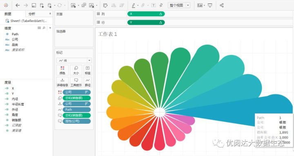Share workbook icon
The height and width of the screenshot is (156, 294).
point(222,5)
